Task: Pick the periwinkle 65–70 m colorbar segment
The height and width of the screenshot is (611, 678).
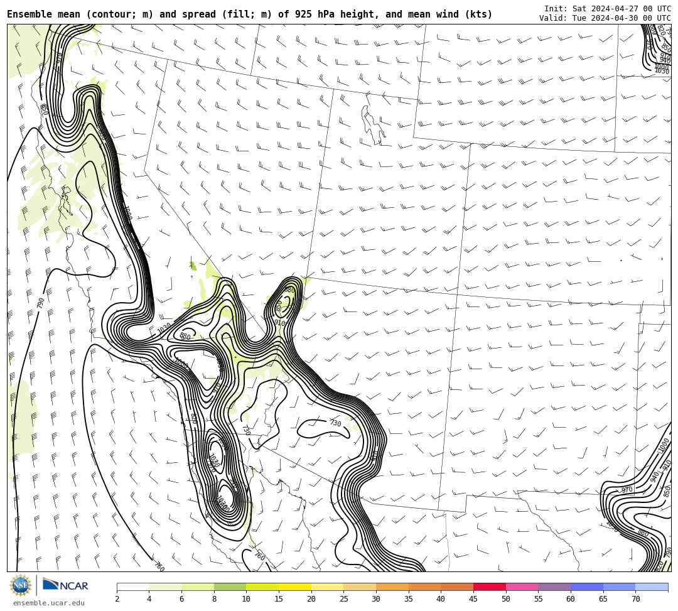Action: [x=619, y=587]
